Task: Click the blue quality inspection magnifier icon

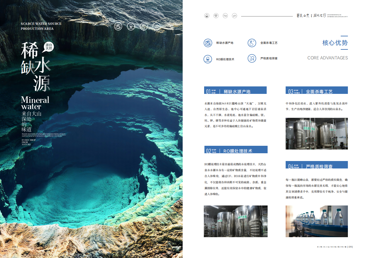Action: pyautogui.click(x=252, y=58)
